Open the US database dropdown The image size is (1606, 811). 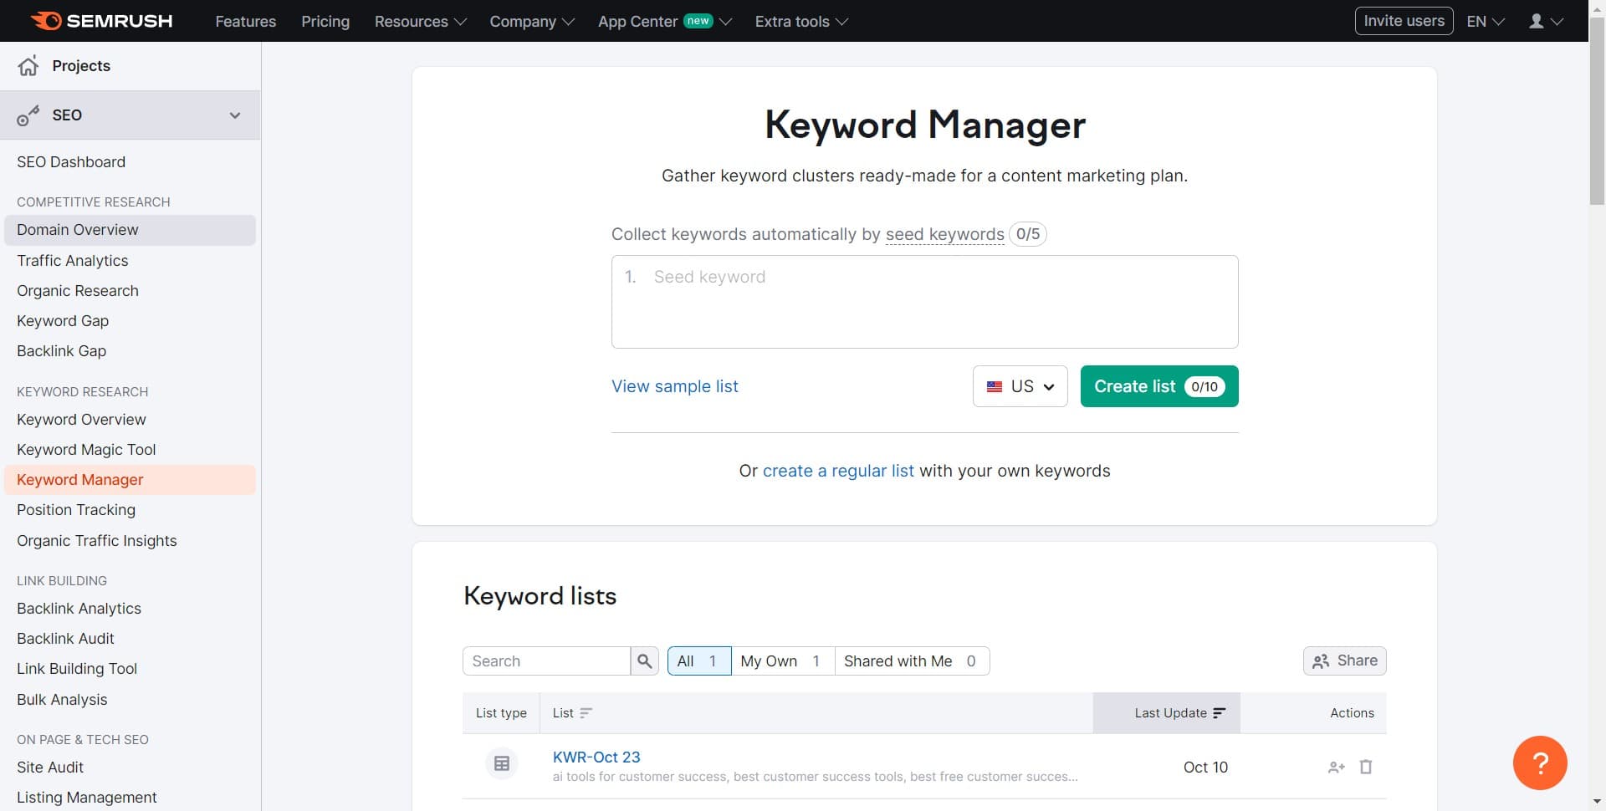(x=1046, y=386)
